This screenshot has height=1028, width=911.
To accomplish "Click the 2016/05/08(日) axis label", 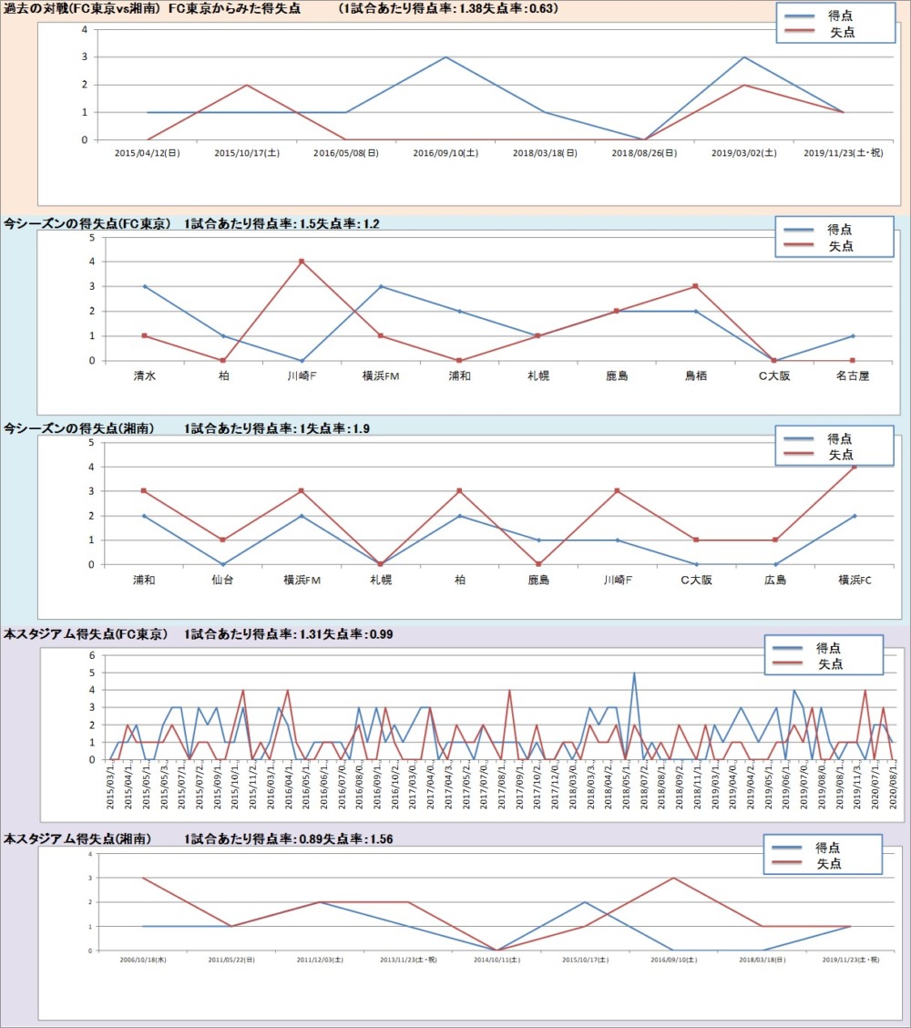I will (346, 153).
